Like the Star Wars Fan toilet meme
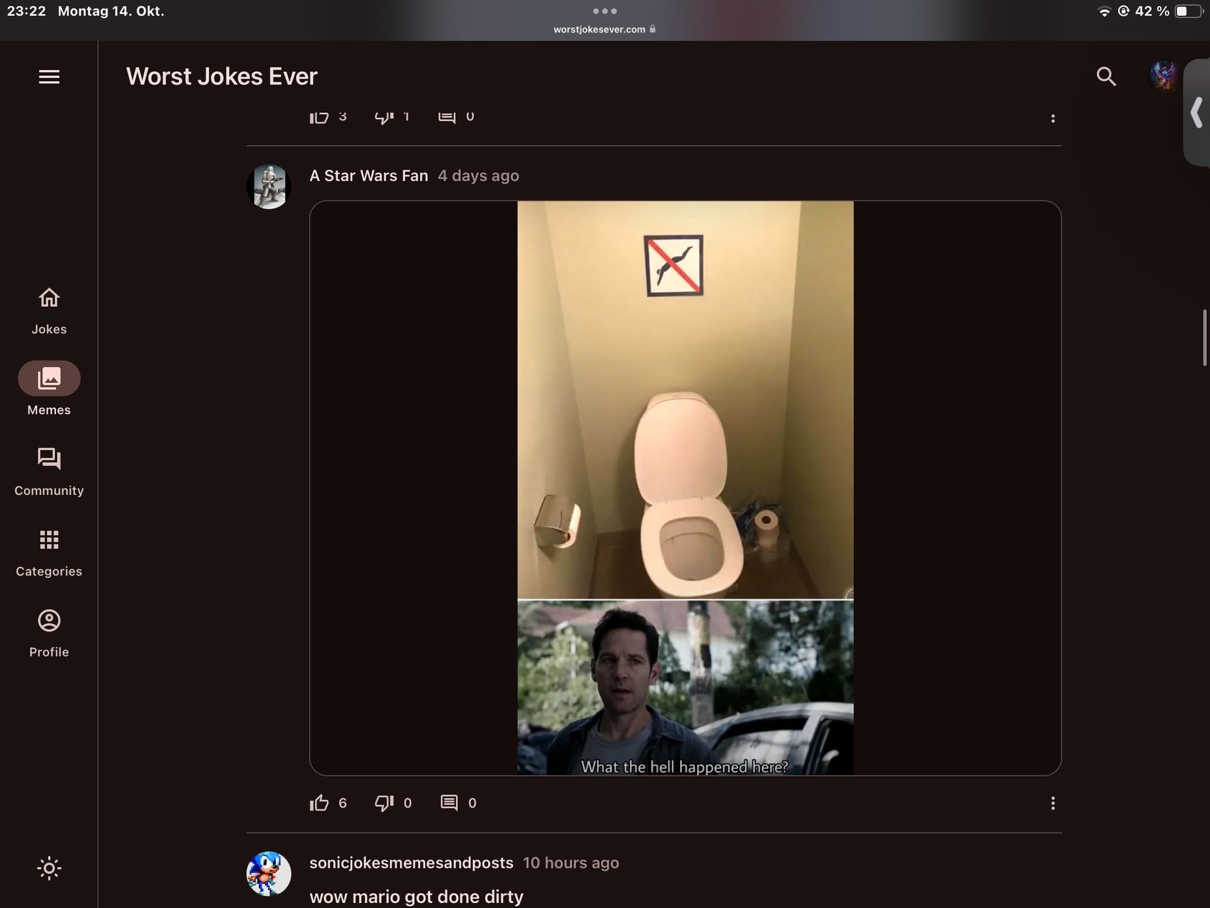The width and height of the screenshot is (1210, 908). point(320,803)
